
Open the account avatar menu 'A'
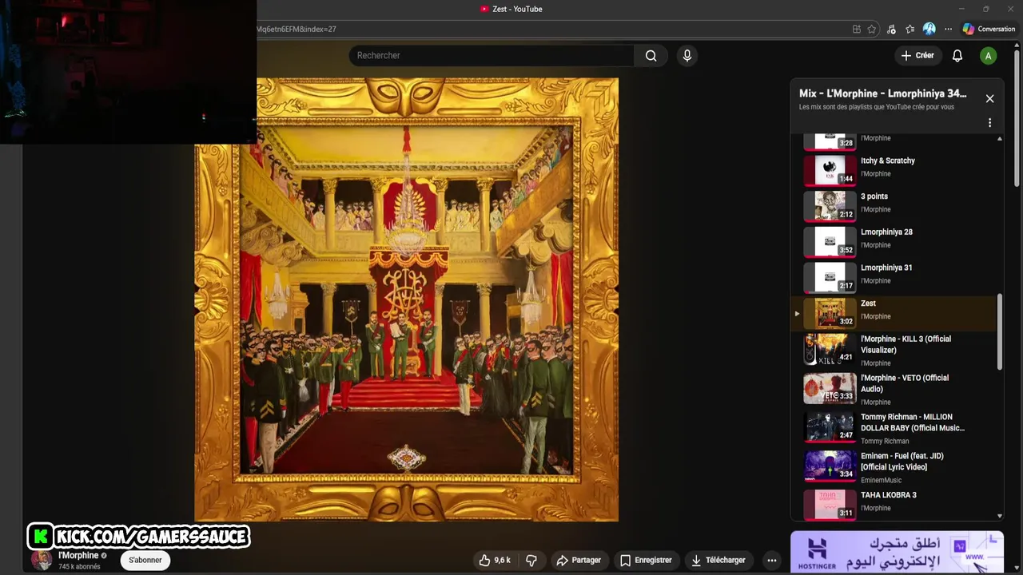(989, 56)
